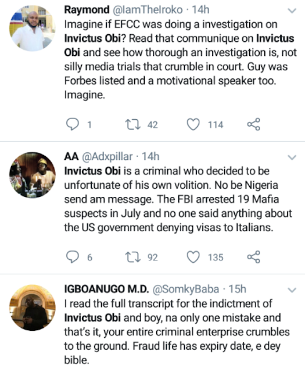305x372 pixels.
Task: Visit the @IamTheIroko handle
Action: [x=148, y=10]
